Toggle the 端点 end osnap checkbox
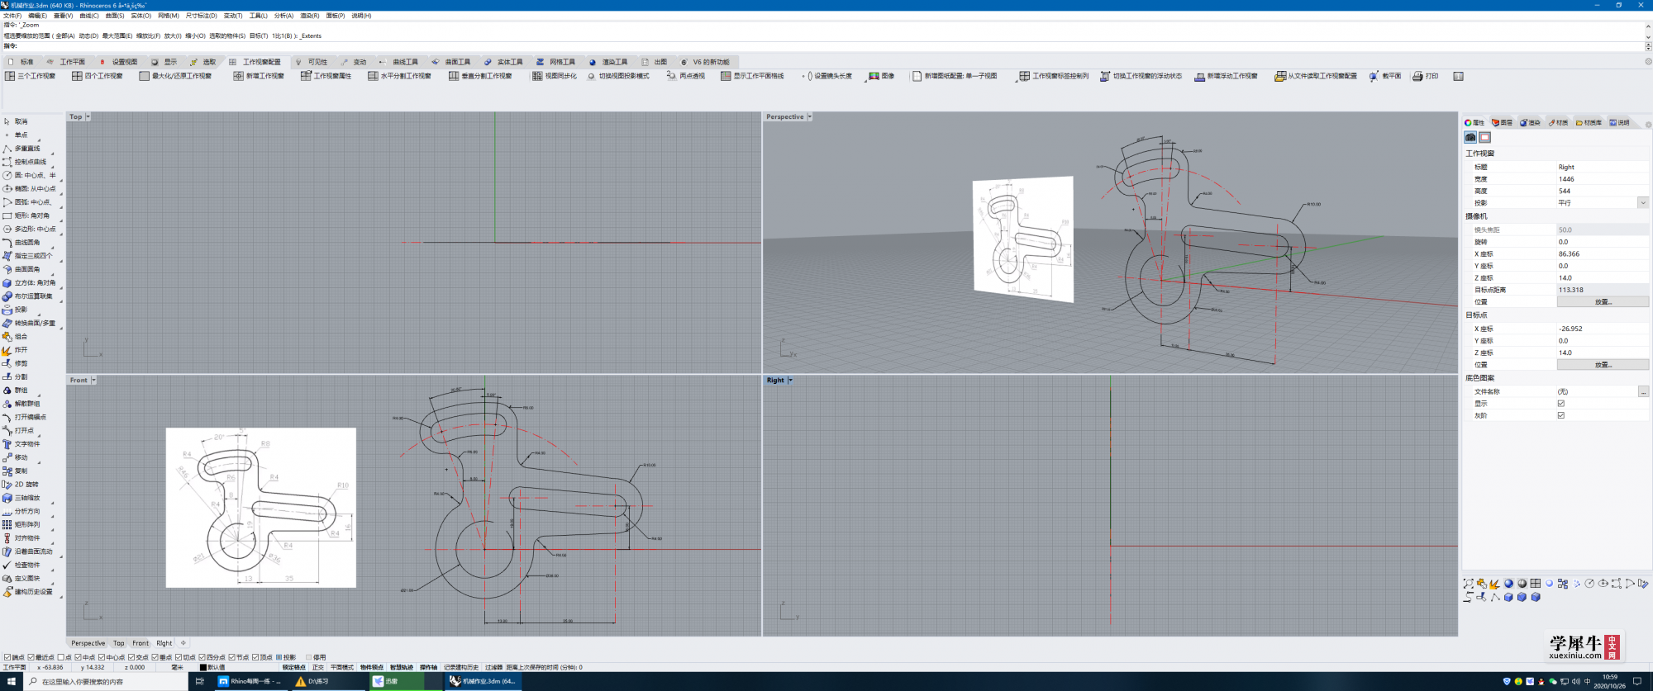 (x=7, y=657)
